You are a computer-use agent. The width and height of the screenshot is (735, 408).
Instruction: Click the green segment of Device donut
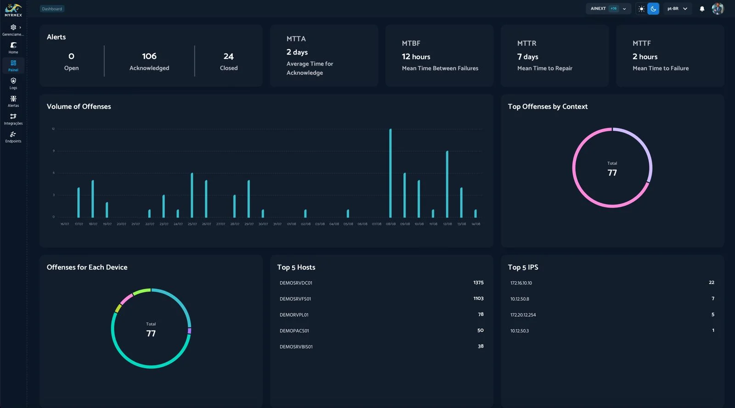point(141,291)
